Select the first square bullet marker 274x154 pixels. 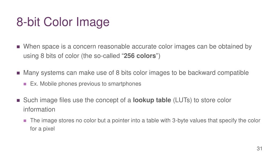click(x=18, y=47)
